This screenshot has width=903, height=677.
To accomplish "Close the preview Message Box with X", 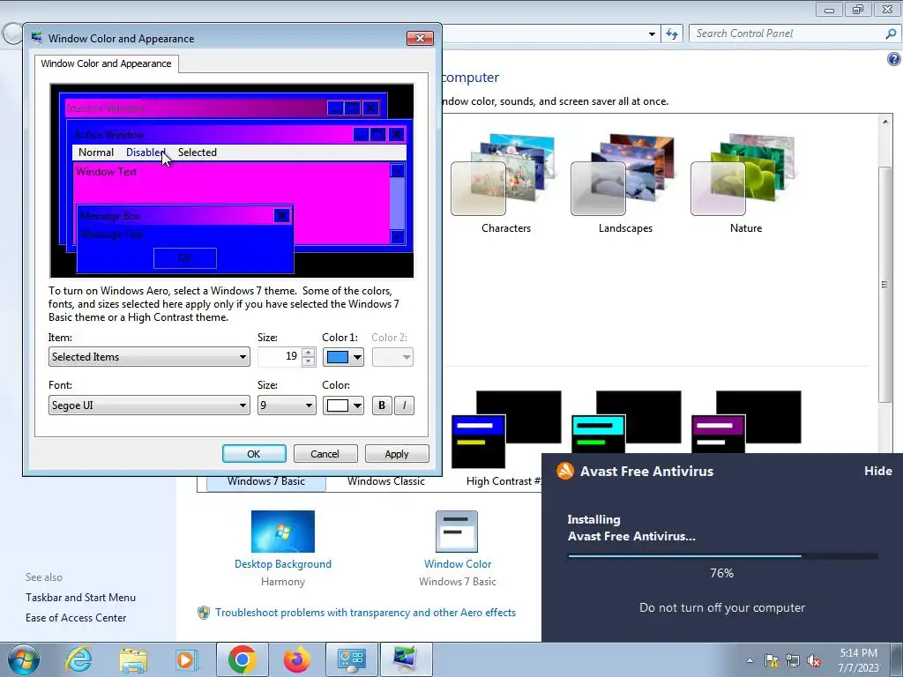I will (281, 216).
